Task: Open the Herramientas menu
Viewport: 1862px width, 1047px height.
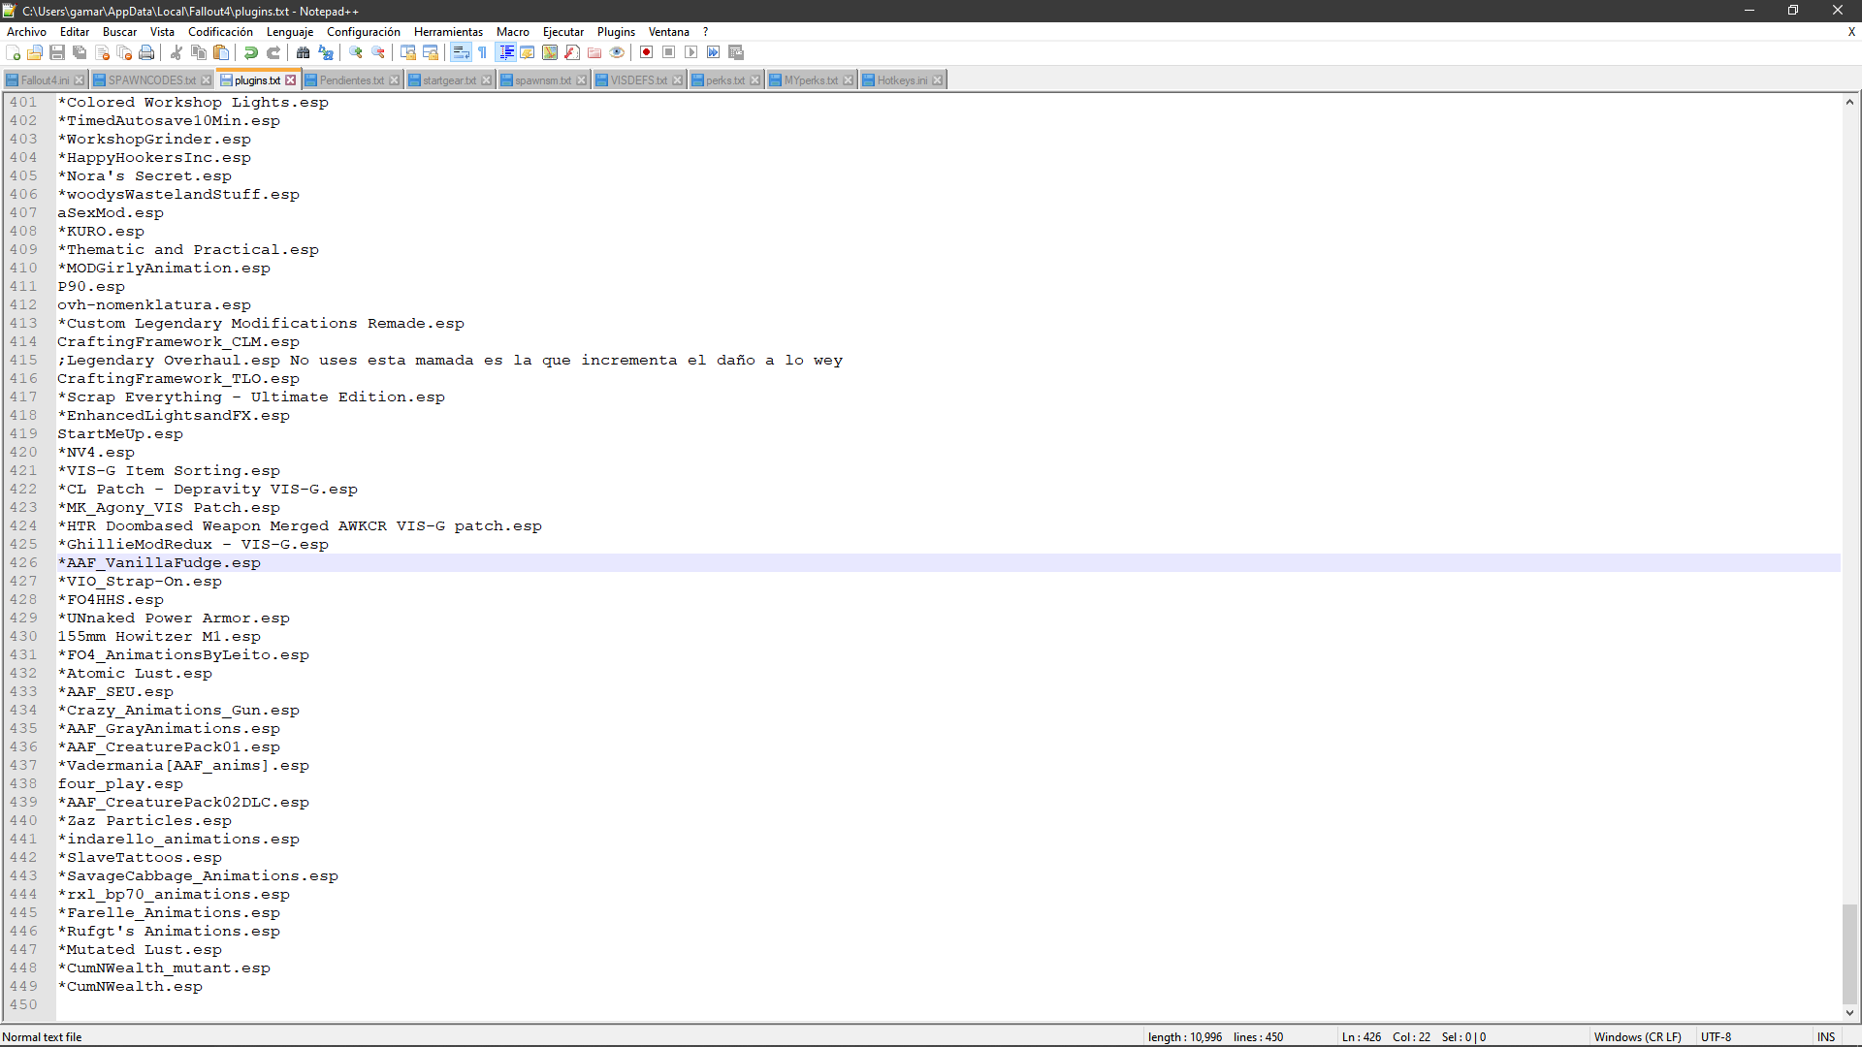Action: 448,32
